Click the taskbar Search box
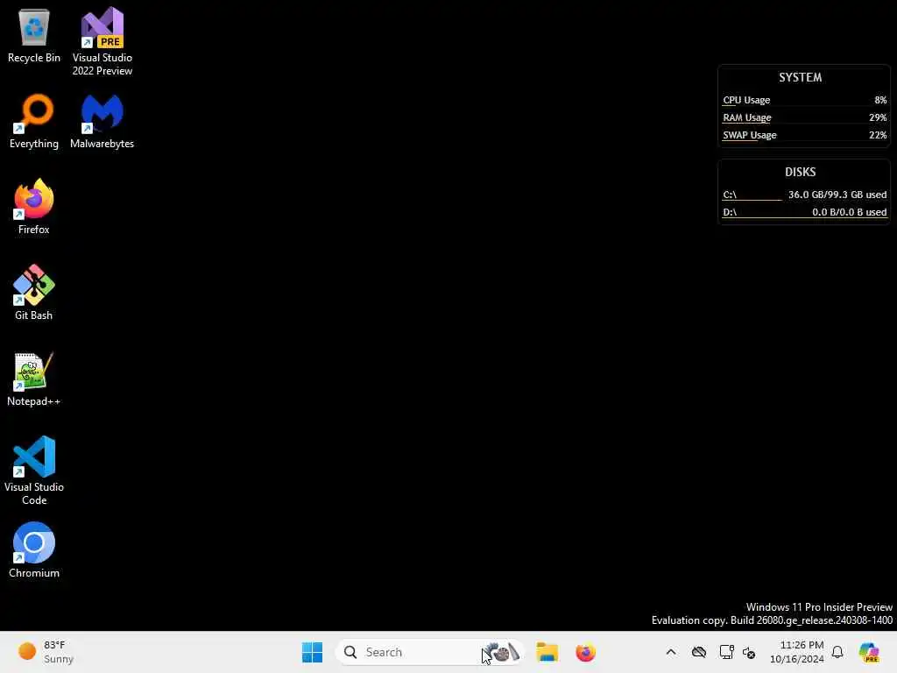 coord(429,652)
